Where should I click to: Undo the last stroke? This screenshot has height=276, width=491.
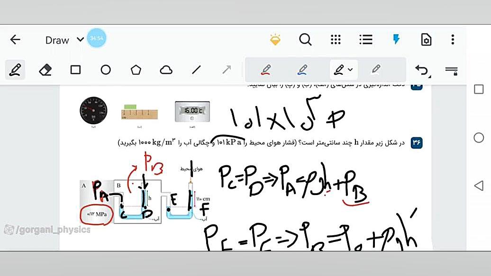click(x=422, y=71)
